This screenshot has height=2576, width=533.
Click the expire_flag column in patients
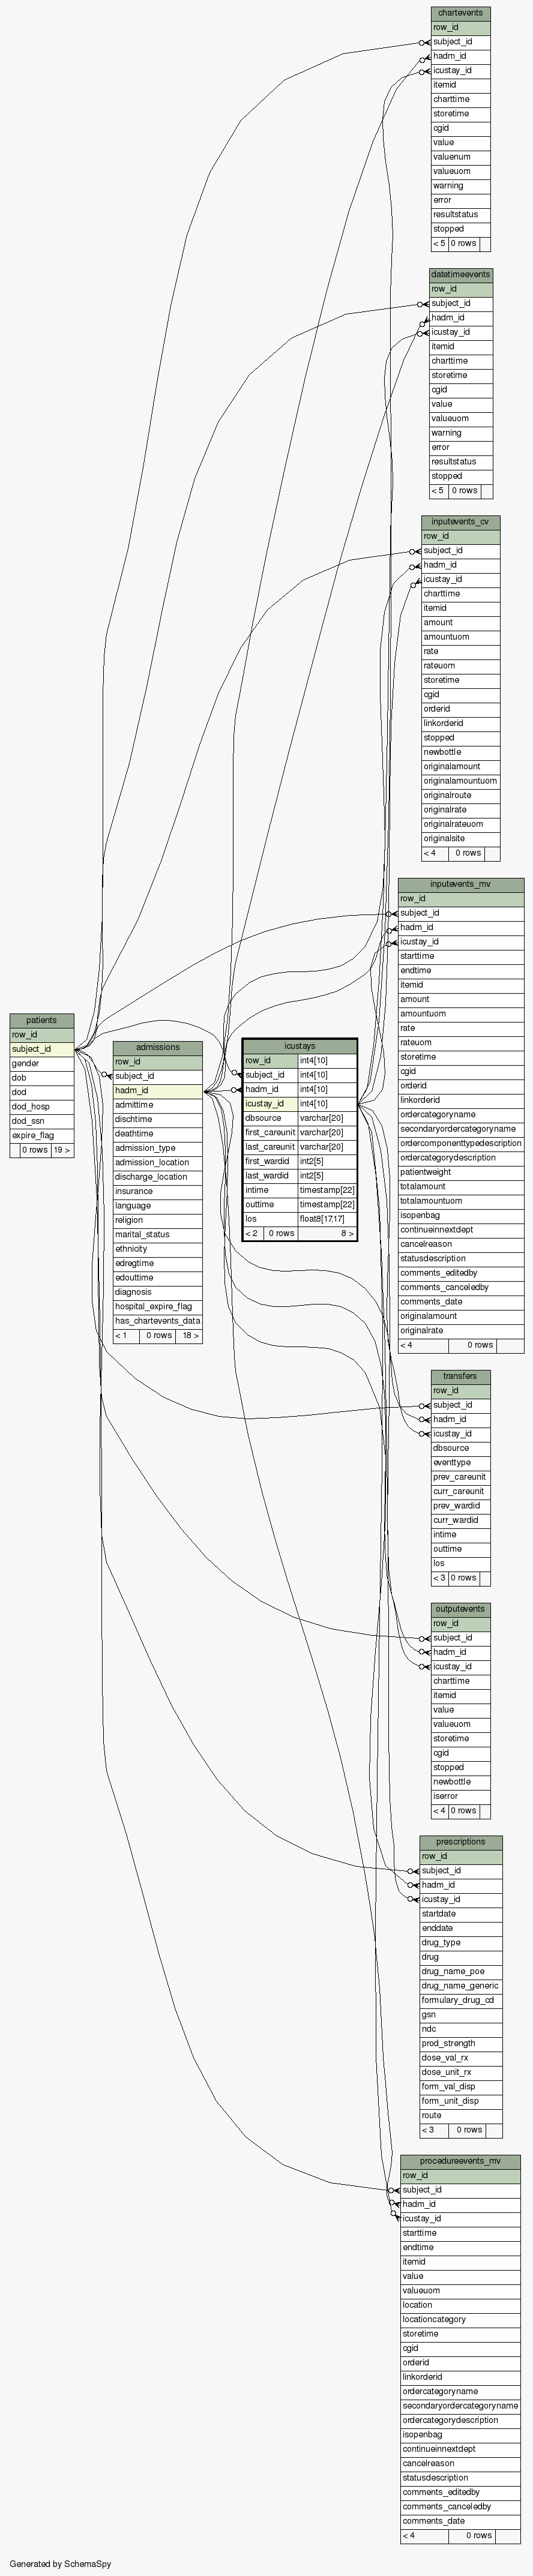(41, 1135)
